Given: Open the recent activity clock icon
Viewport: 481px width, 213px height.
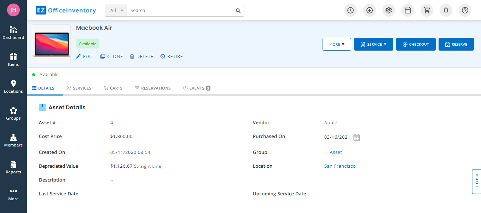Looking at the screenshot, I should (x=350, y=10).
